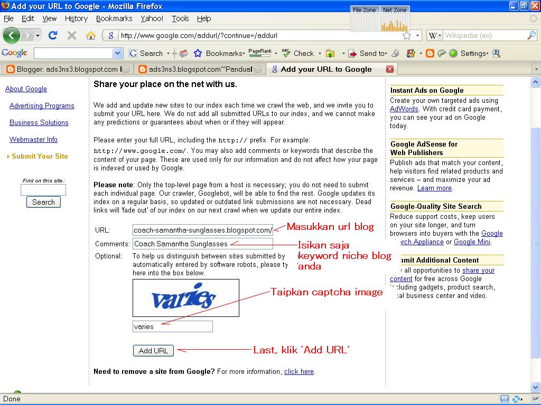
Task: Click the PageRank indicator
Action: 260,53
